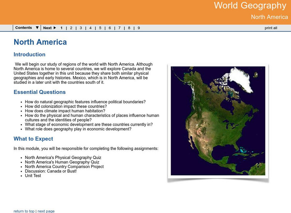Jump to page 3
The height and width of the screenshot is (213, 291).
coord(81,28)
